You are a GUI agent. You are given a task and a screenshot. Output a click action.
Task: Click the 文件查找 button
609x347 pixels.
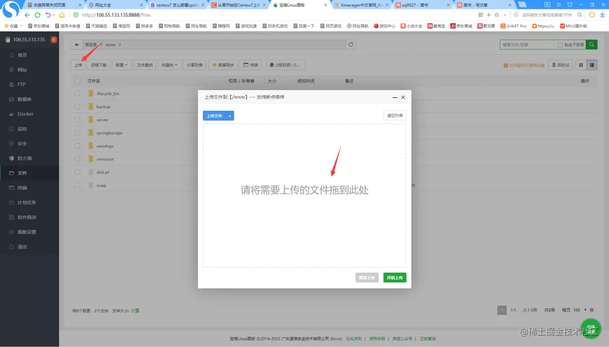pyautogui.click(x=145, y=65)
